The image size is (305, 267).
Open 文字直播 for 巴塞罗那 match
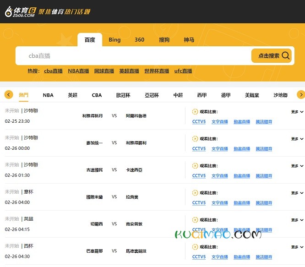(x=220, y=256)
